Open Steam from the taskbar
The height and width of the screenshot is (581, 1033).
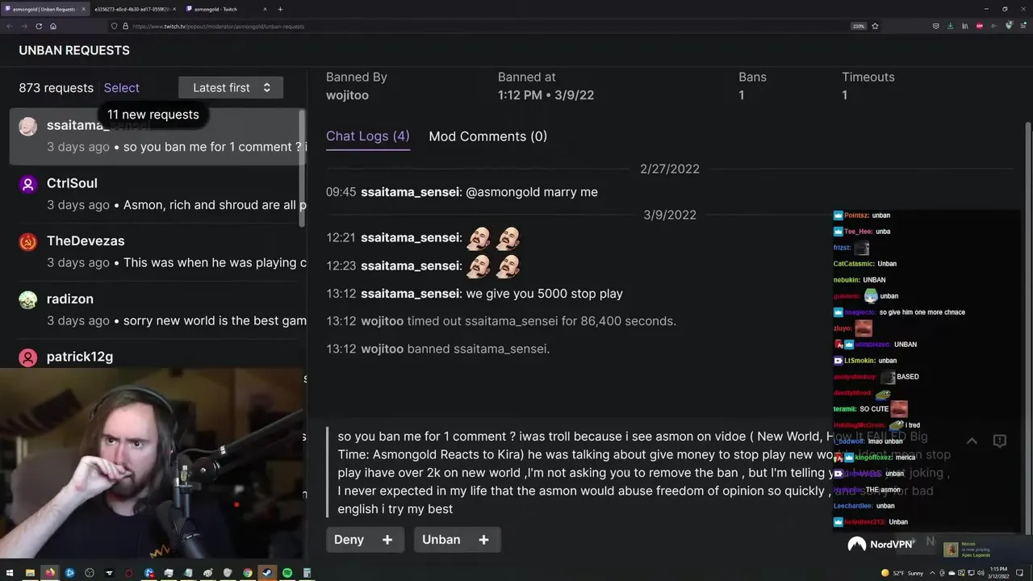(267, 573)
